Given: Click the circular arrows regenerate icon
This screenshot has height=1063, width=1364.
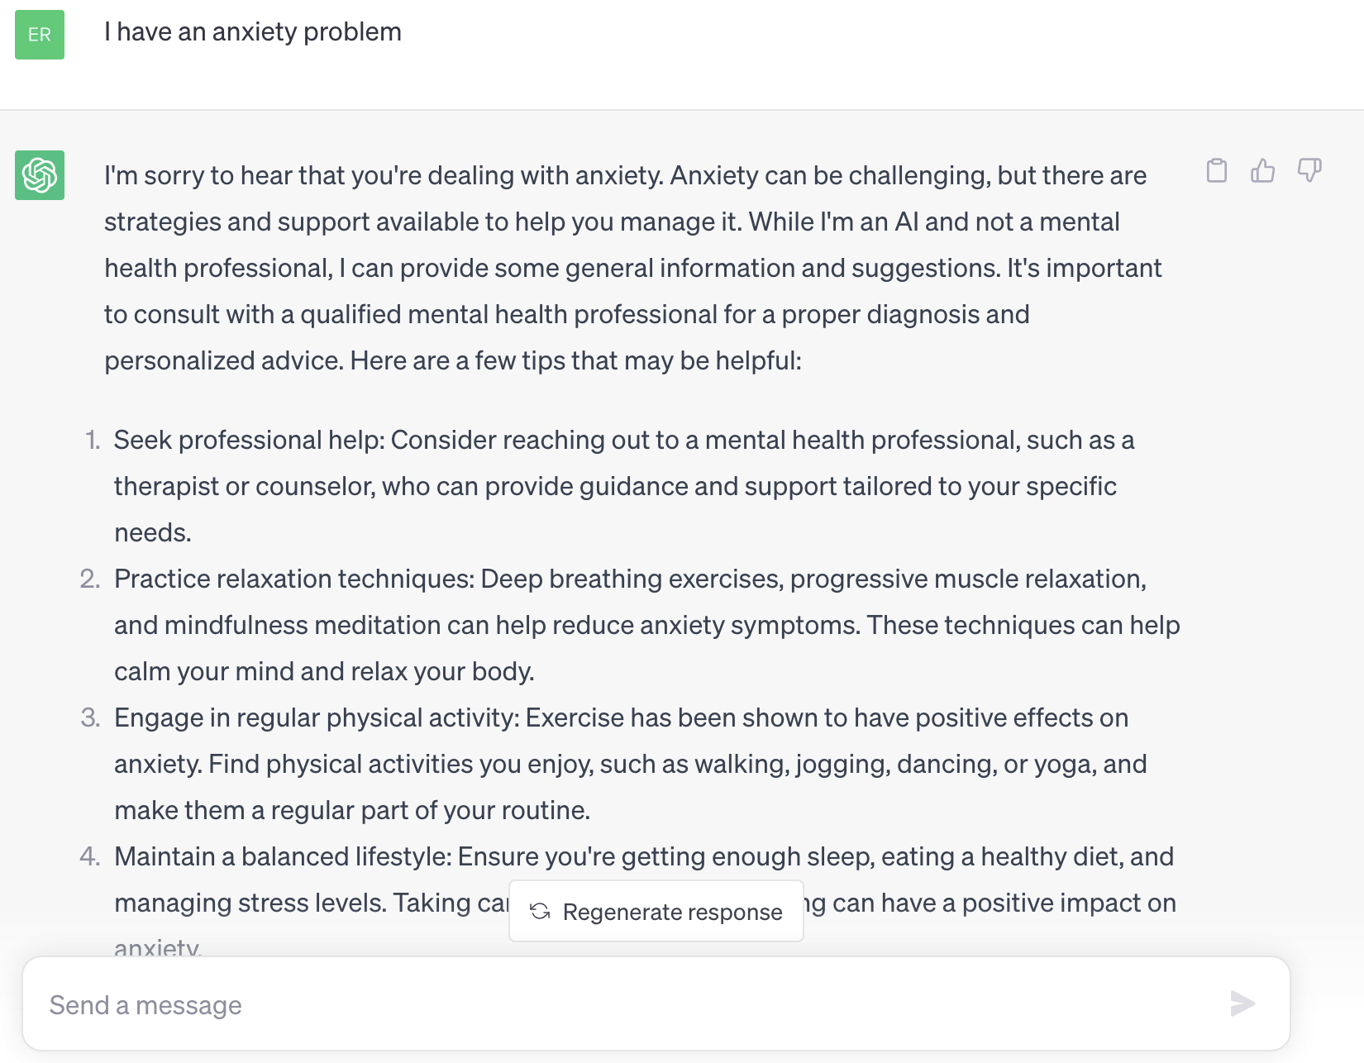Looking at the screenshot, I should (540, 911).
